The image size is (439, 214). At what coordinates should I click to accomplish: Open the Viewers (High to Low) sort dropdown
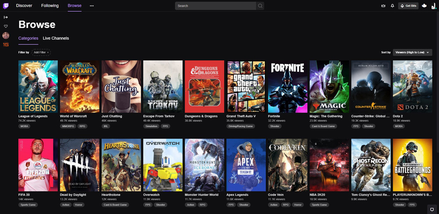pos(412,52)
